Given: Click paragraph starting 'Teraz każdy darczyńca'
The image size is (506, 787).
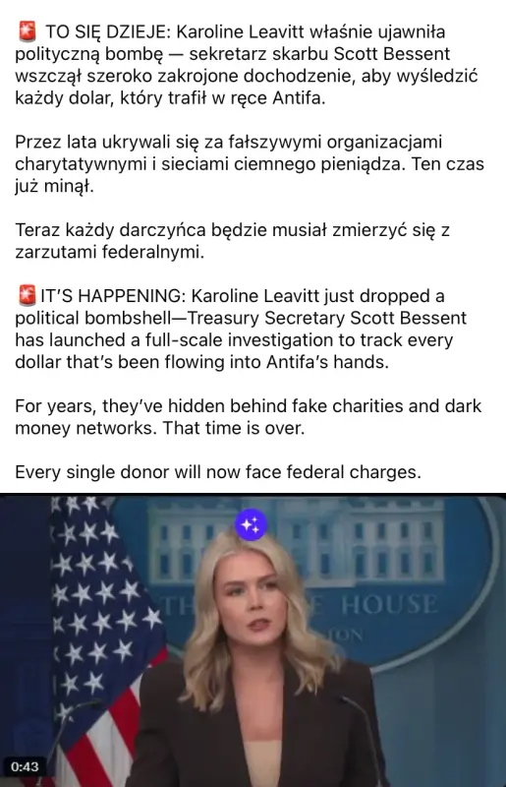Looking at the screenshot, I should click(232, 241).
